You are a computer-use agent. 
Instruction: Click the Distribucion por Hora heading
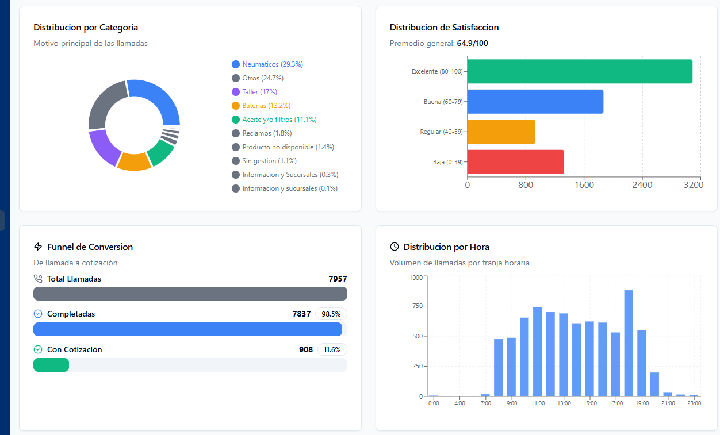pos(446,247)
